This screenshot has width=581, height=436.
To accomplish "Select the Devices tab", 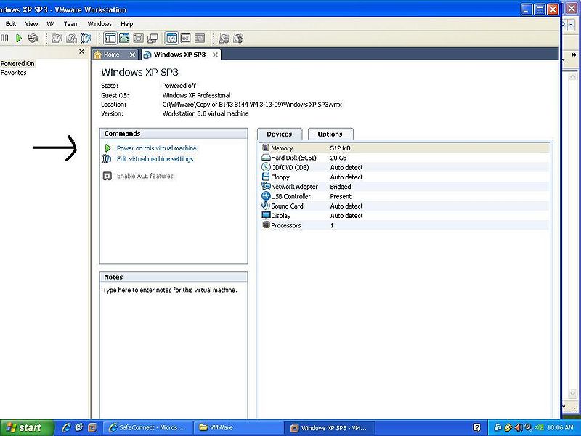I will tap(280, 134).
